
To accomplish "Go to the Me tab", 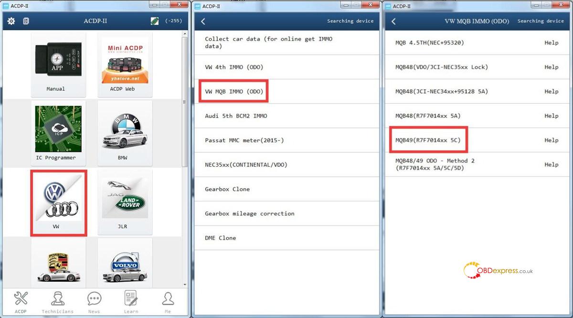I will point(168,302).
